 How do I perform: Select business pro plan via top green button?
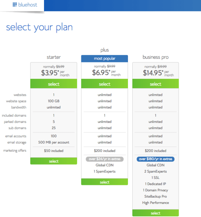[x=155, y=84]
